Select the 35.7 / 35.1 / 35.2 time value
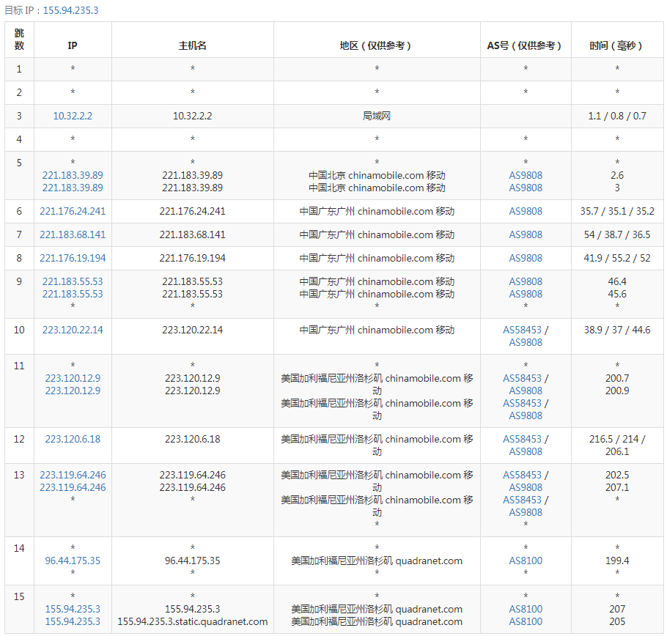The image size is (667, 636). click(617, 211)
